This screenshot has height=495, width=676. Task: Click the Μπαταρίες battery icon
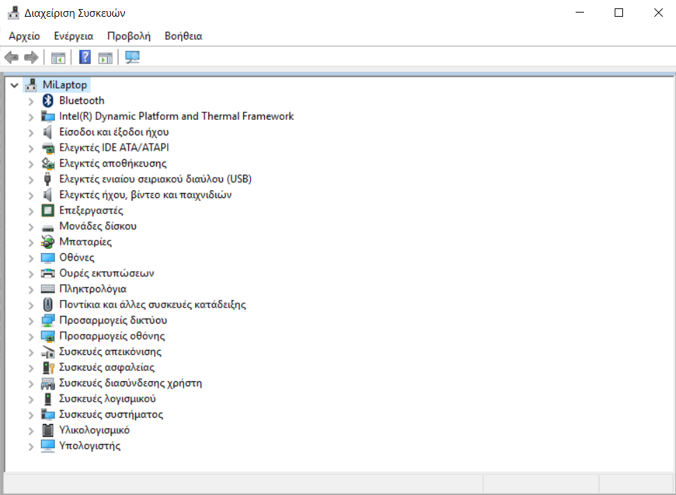47,242
